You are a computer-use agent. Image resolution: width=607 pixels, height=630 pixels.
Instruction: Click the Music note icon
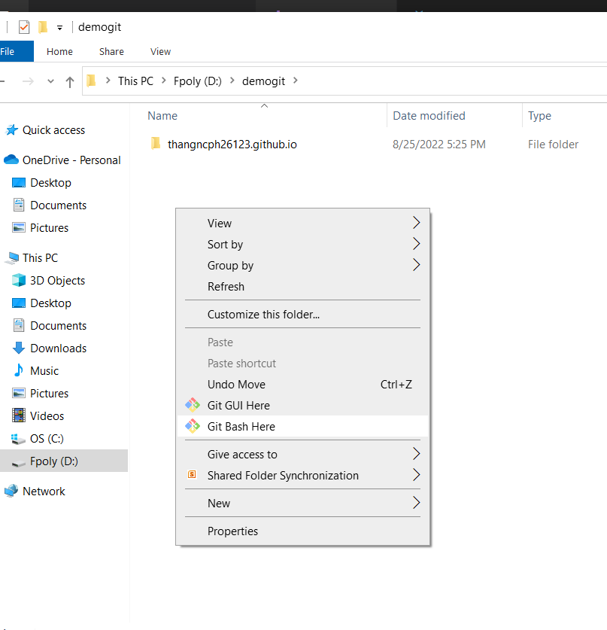(19, 370)
